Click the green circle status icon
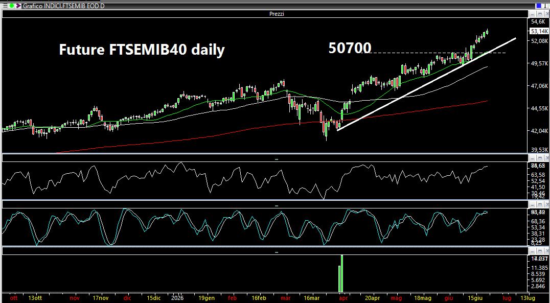The width and height of the screenshot is (550, 303). point(11,6)
